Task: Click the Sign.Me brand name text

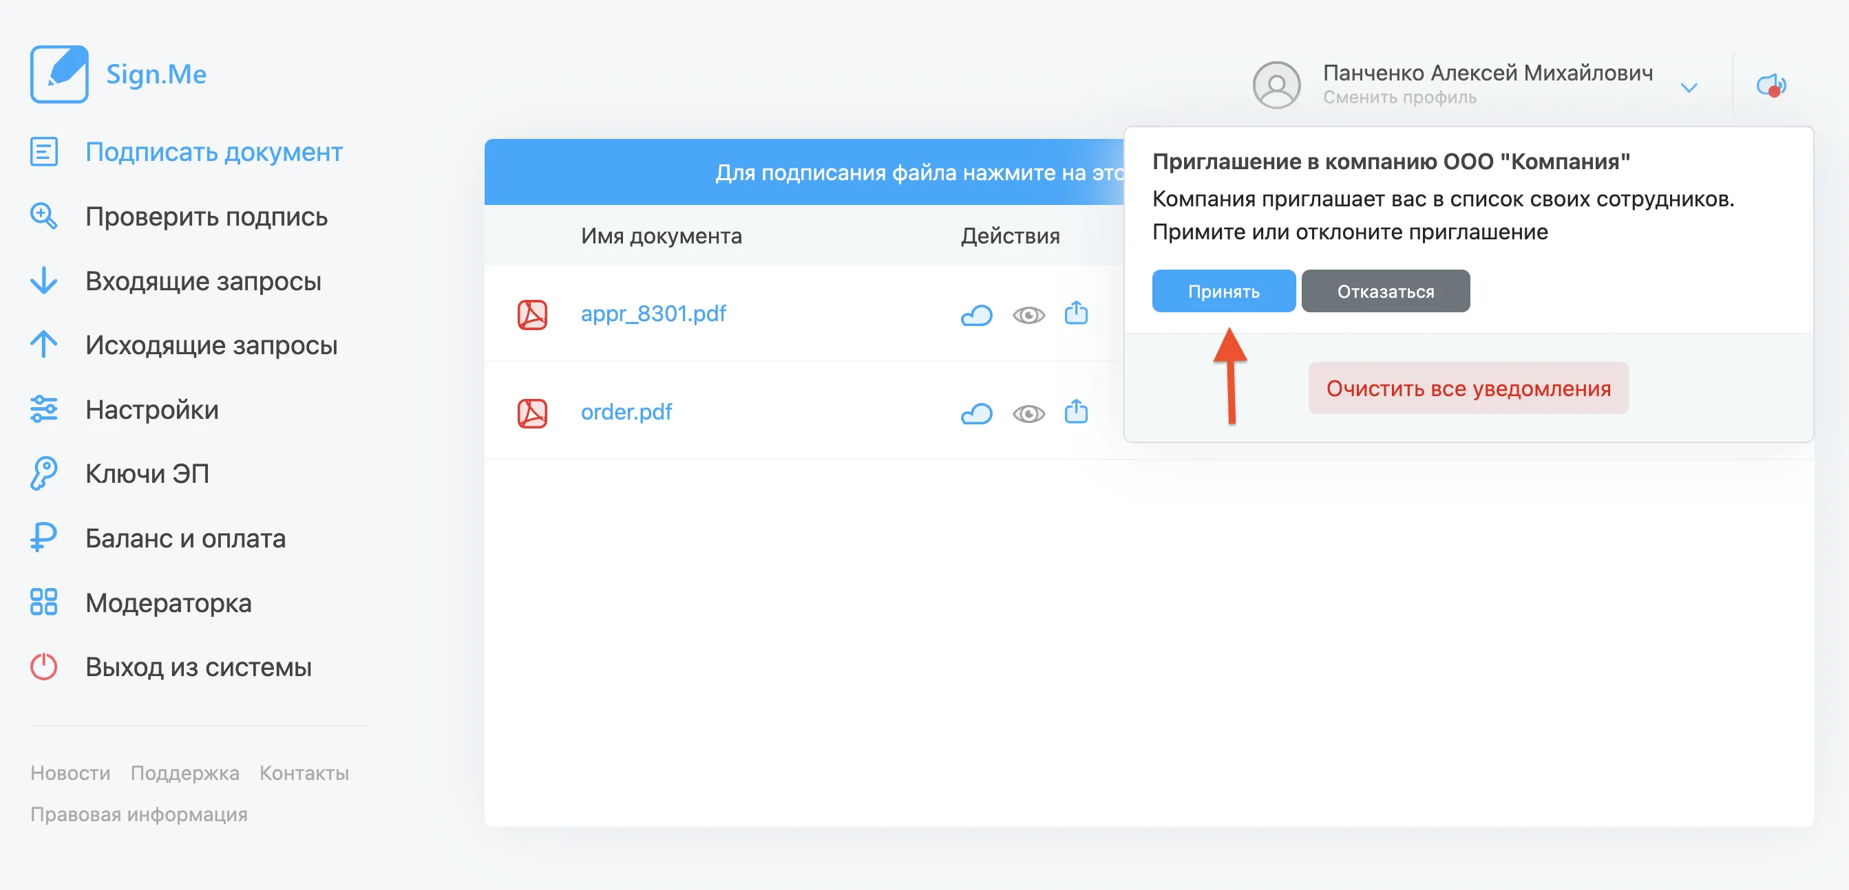Action: [156, 74]
